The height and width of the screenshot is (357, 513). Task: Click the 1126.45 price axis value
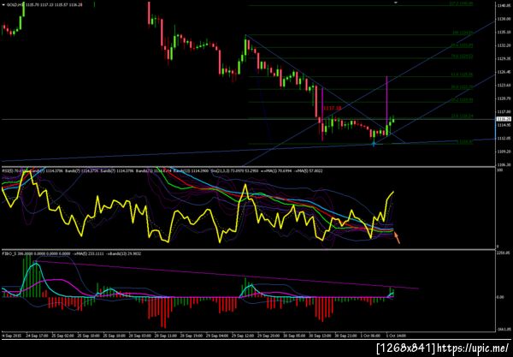[x=504, y=72]
